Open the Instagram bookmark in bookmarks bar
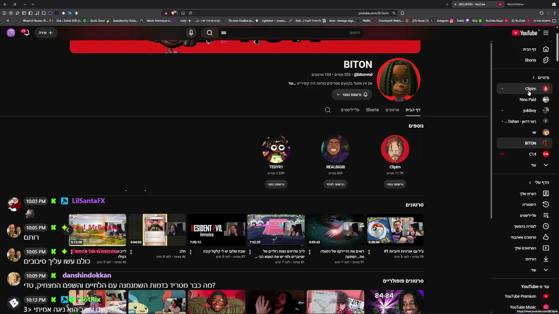Viewport: 559px width, 314px height. 445,20
